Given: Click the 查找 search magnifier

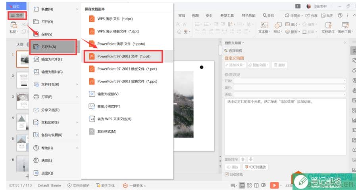Looking at the screenshot, I should (x=265, y=15).
